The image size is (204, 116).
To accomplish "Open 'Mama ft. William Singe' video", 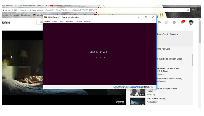I will (x=169, y=59).
